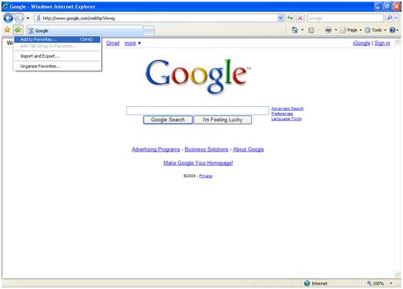Open the Gmail link
The height and width of the screenshot is (289, 403).
pyautogui.click(x=113, y=43)
